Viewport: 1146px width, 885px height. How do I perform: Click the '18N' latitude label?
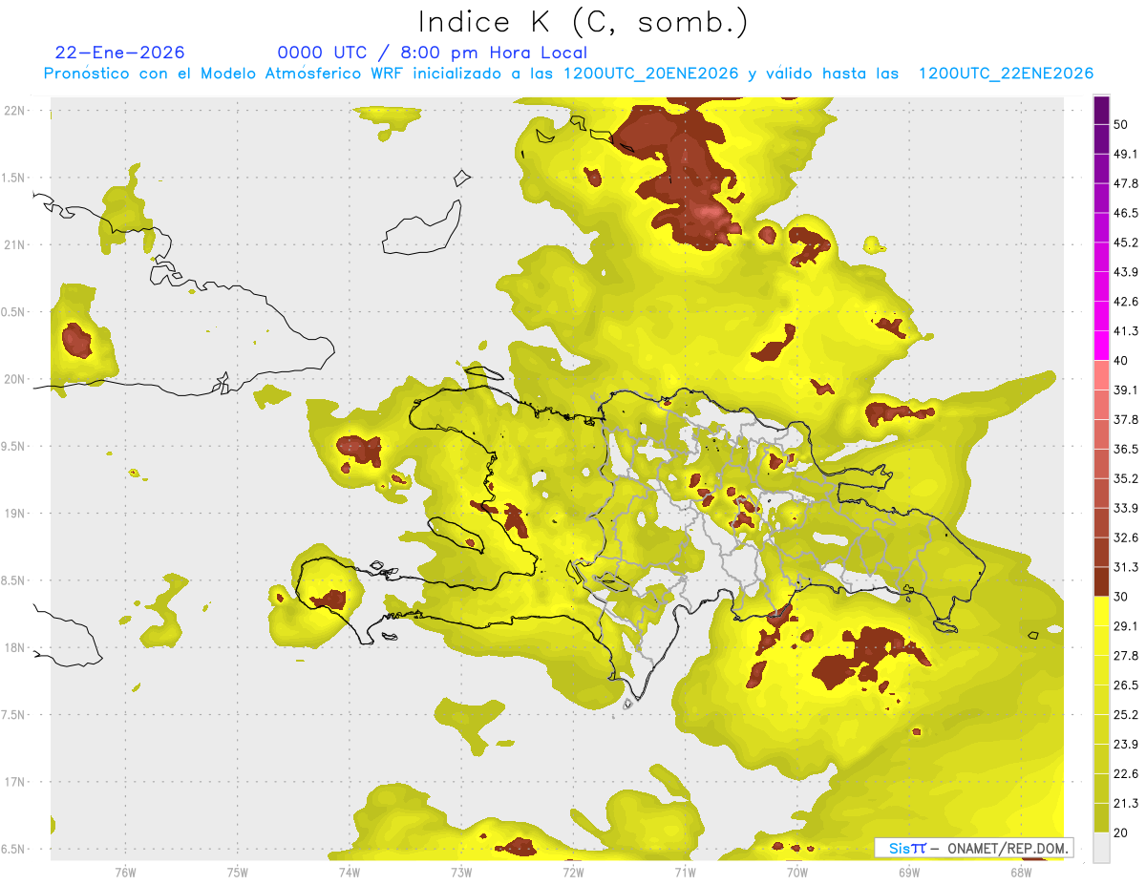15,648
